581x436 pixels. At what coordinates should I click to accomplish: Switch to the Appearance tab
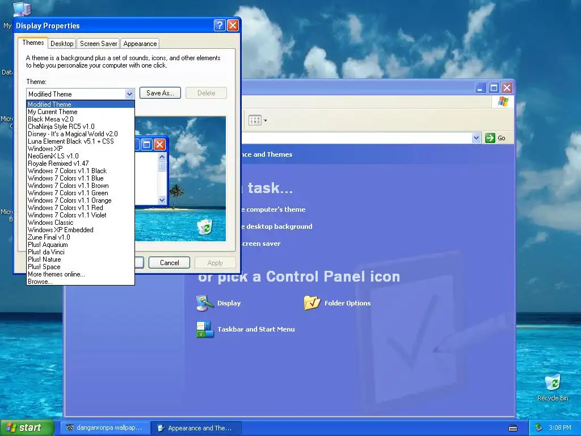pos(140,43)
